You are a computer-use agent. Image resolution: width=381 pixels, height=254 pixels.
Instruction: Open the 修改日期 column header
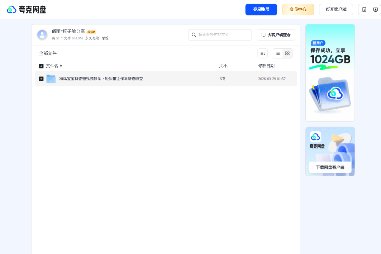point(266,66)
